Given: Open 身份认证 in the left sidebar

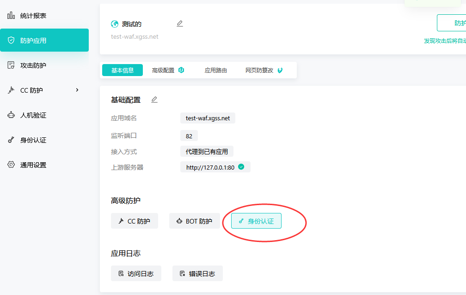Looking at the screenshot, I should pyautogui.click(x=33, y=140).
